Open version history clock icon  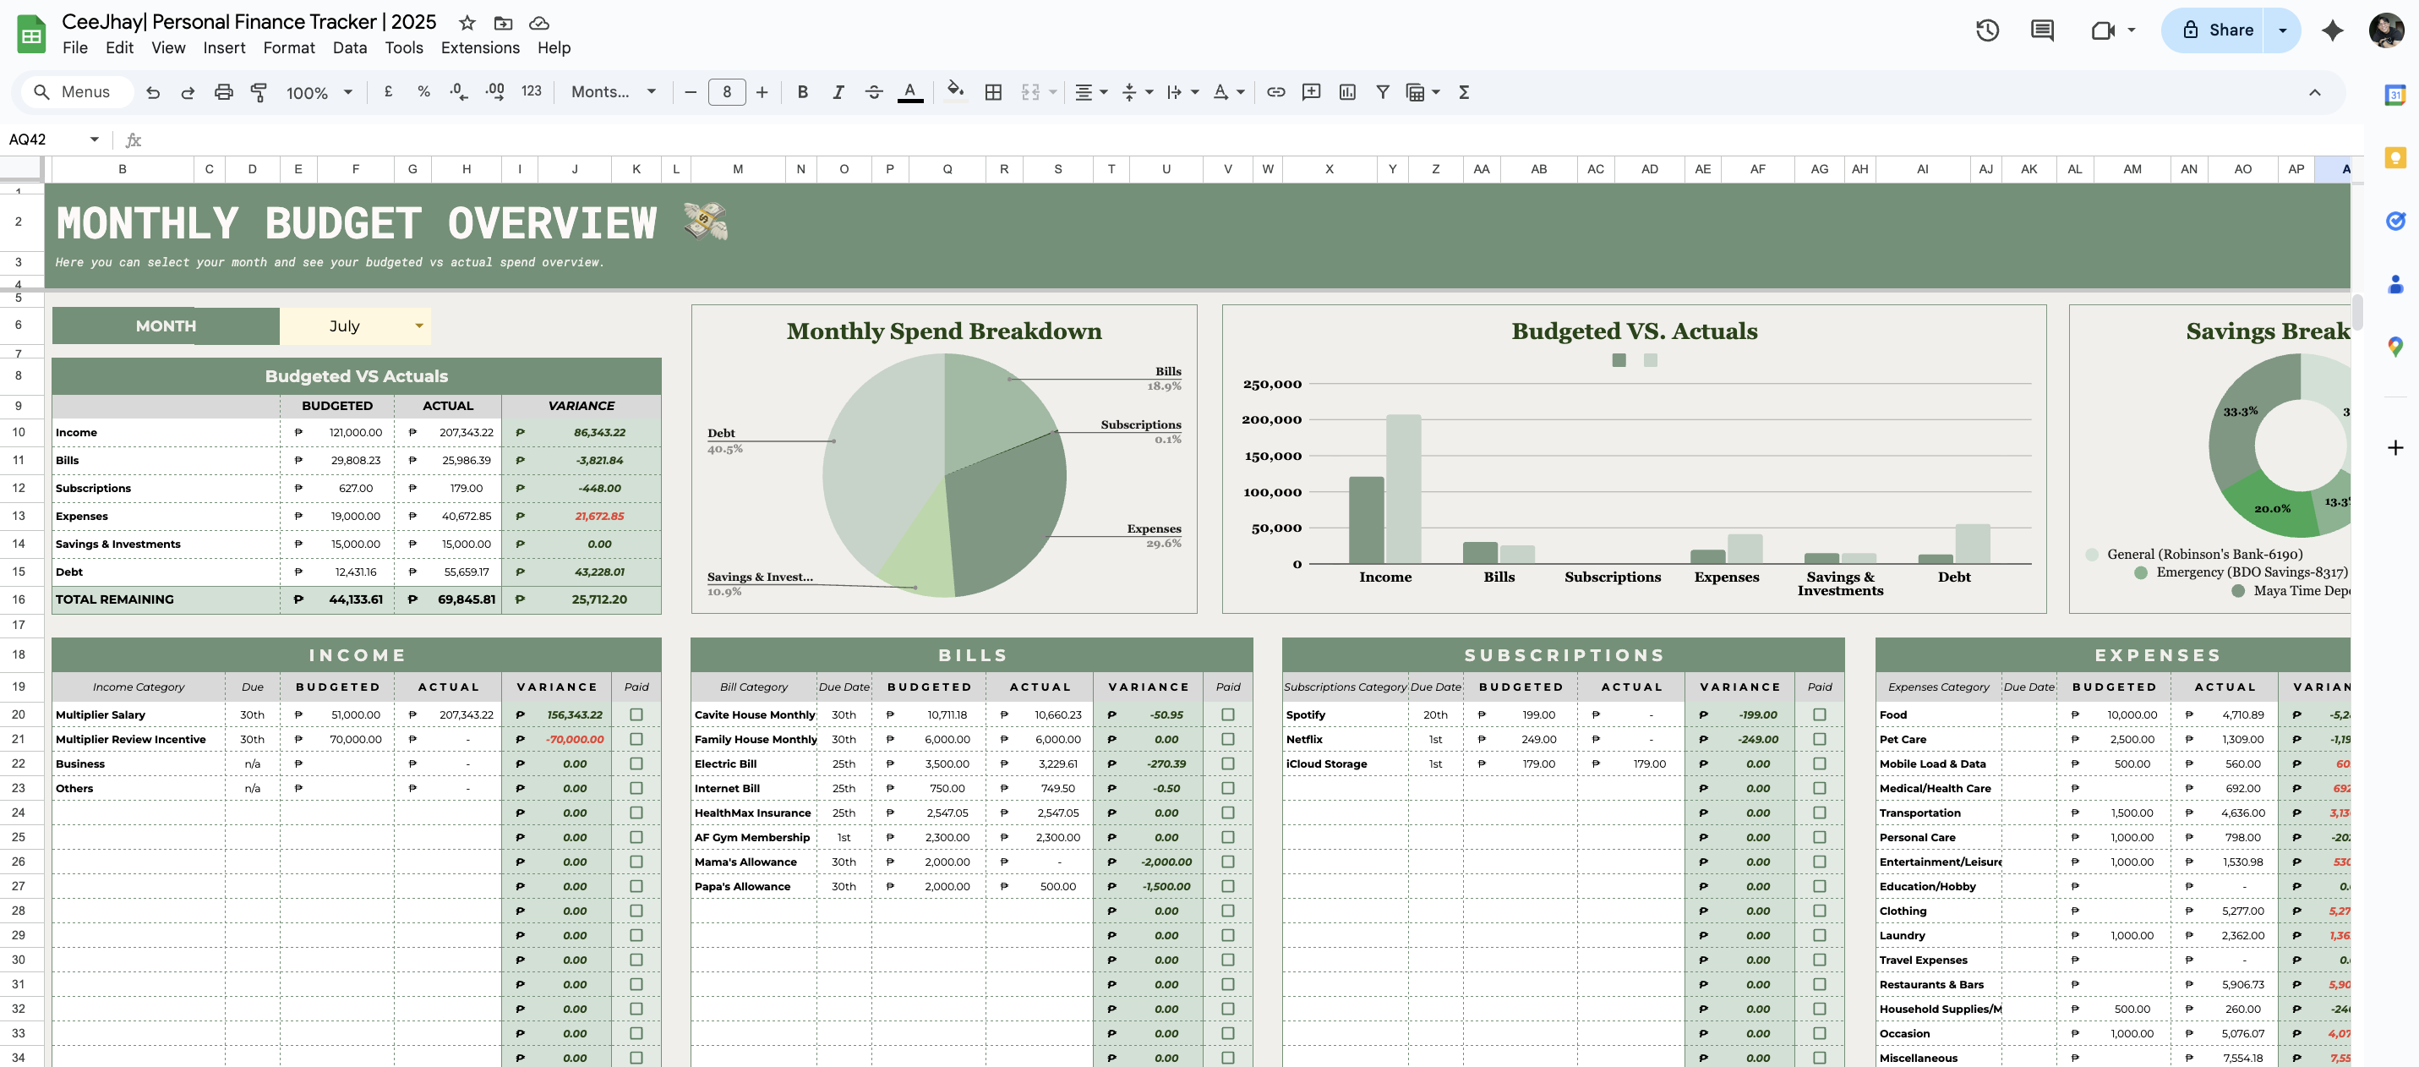[1987, 30]
